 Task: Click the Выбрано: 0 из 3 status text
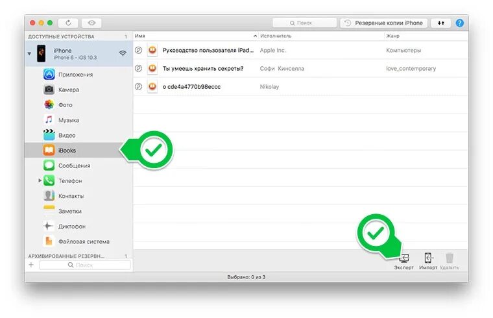246,277
